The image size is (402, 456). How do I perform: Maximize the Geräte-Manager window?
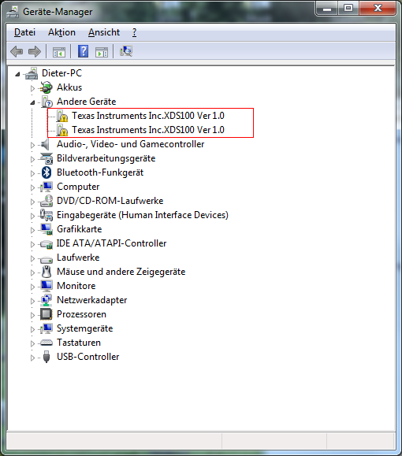tap(348, 8)
